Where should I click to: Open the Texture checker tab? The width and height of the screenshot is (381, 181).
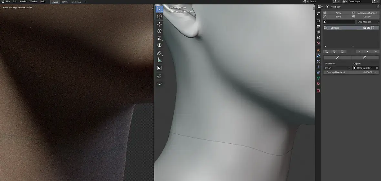click(318, 91)
